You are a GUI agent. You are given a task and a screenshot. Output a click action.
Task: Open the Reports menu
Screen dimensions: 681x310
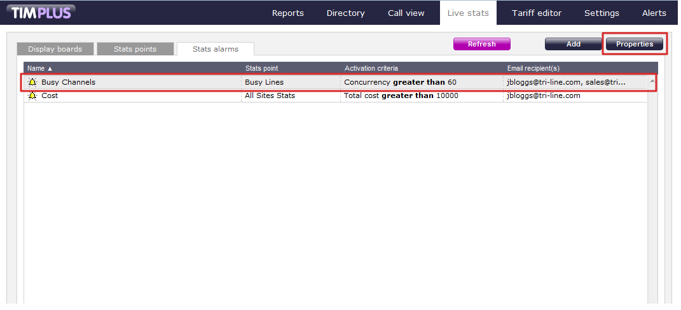coord(287,13)
